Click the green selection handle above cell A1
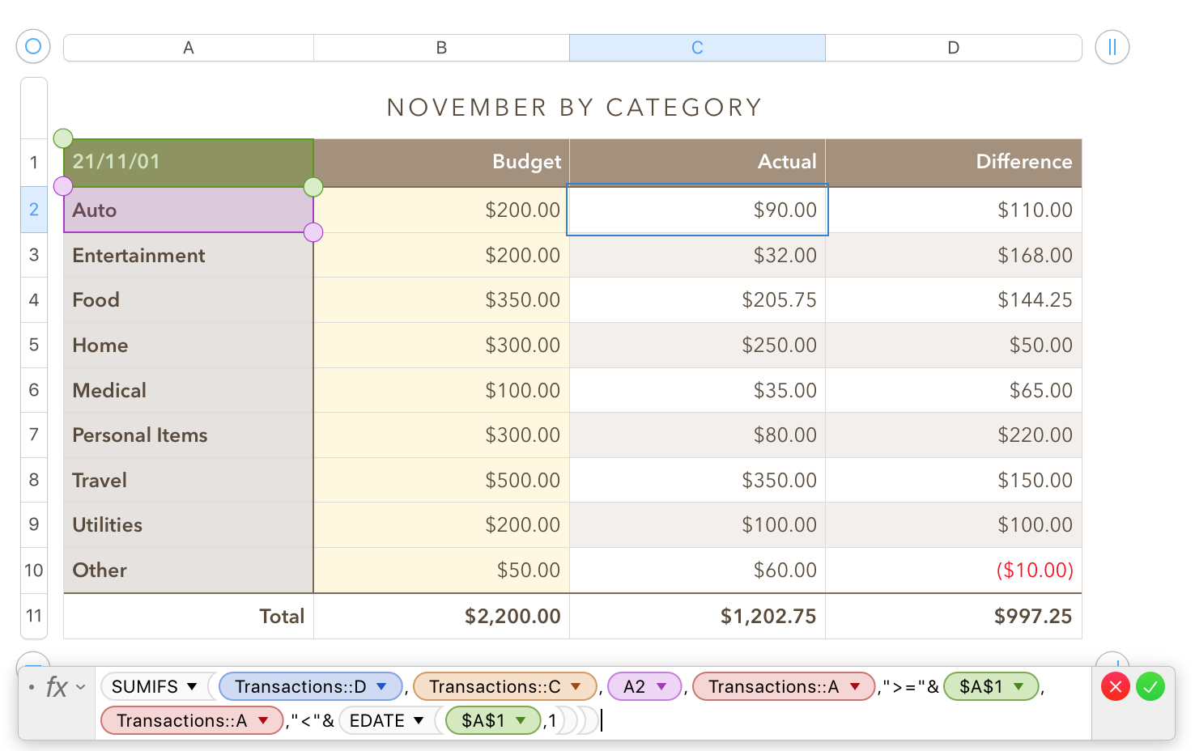This screenshot has width=1195, height=751. pos(63,138)
